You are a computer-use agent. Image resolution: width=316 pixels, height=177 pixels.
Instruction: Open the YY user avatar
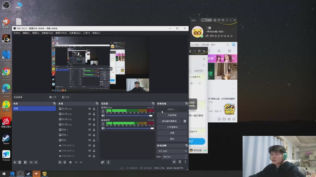coord(197,32)
